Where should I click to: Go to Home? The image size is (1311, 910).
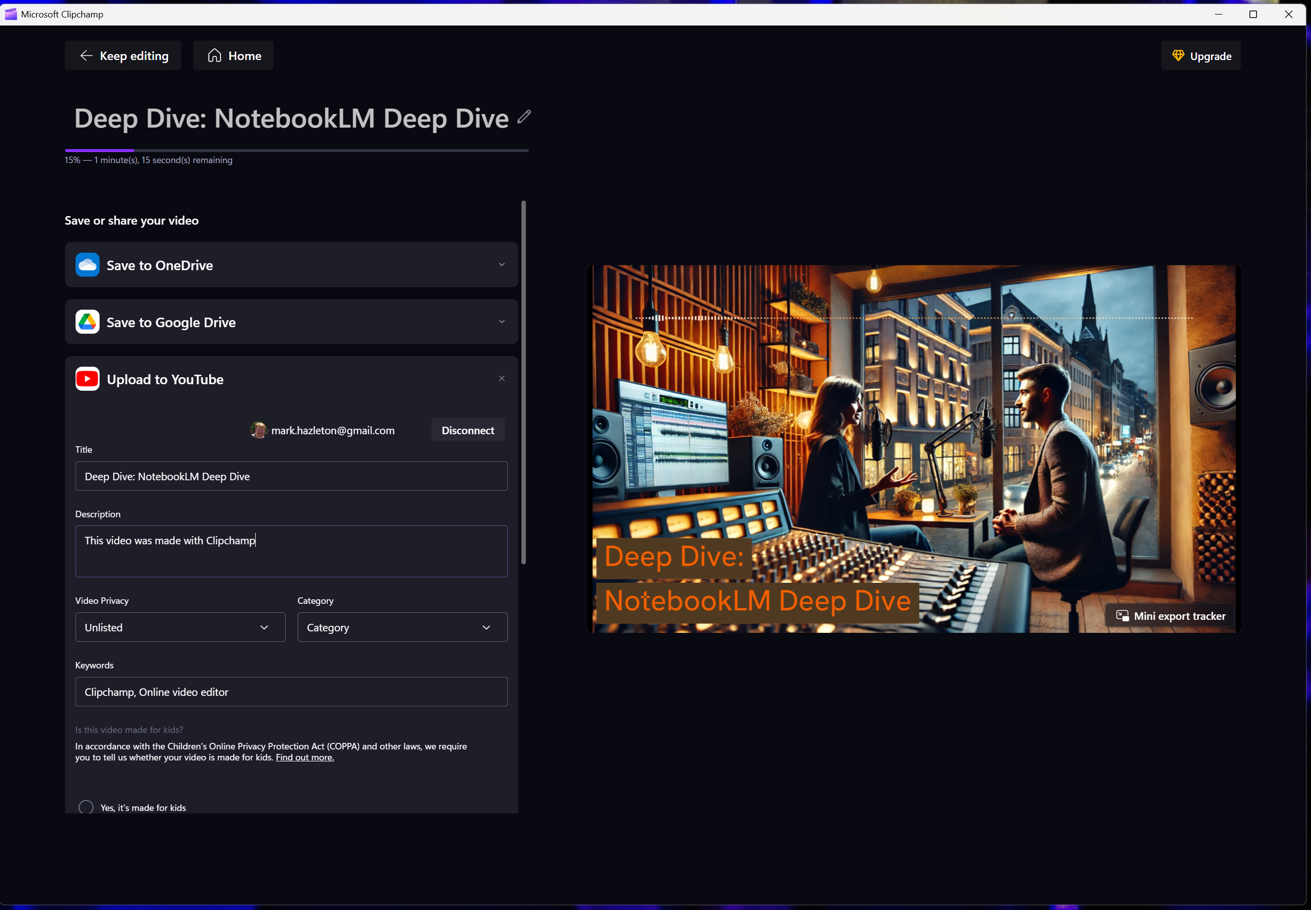[x=233, y=56]
